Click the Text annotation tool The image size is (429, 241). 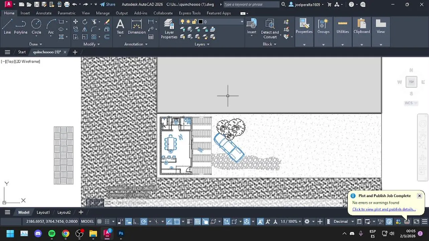120,27
